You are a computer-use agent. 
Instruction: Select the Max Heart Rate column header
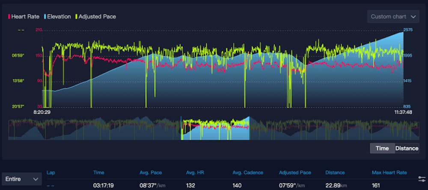(389, 172)
